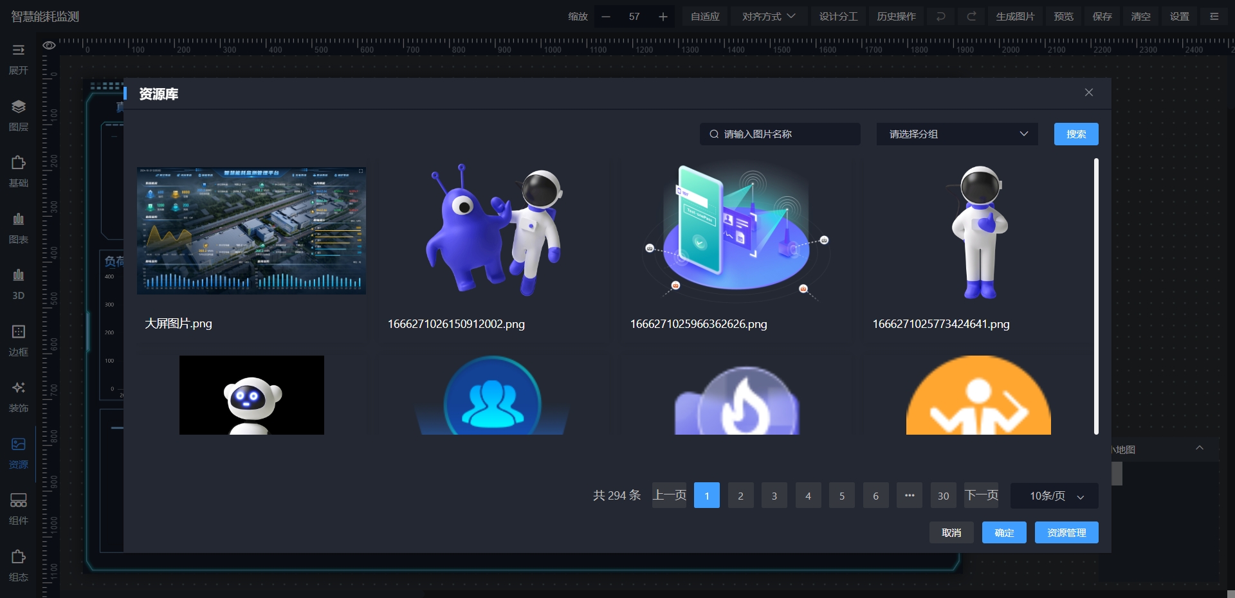Toggle the eye visibility icon near ruler
1235x598 pixels.
[x=49, y=46]
